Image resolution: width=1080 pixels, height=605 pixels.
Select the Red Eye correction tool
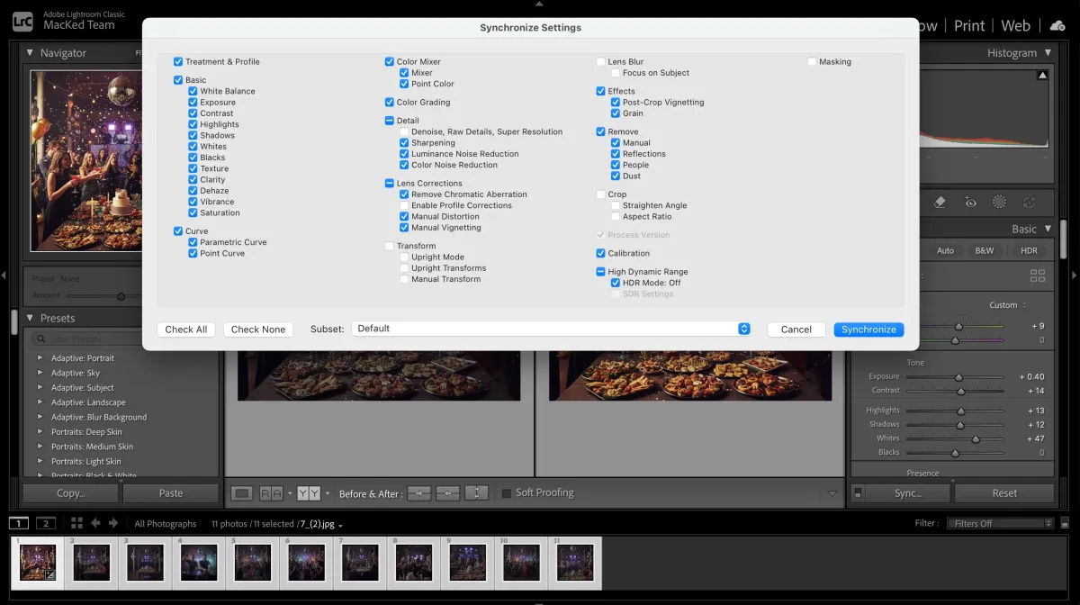[970, 203]
